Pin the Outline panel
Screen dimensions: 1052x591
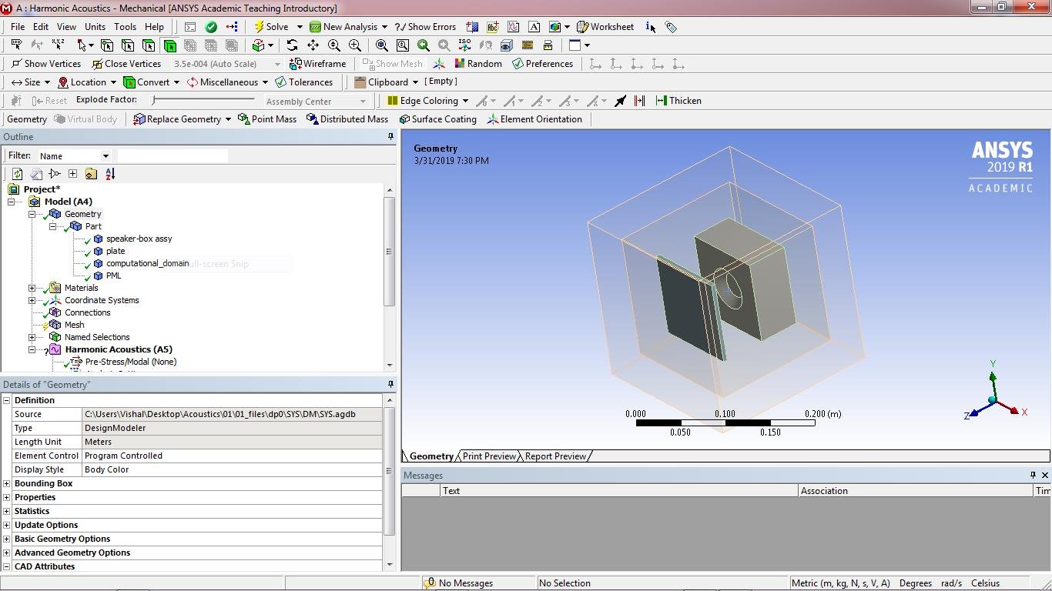tap(390, 137)
